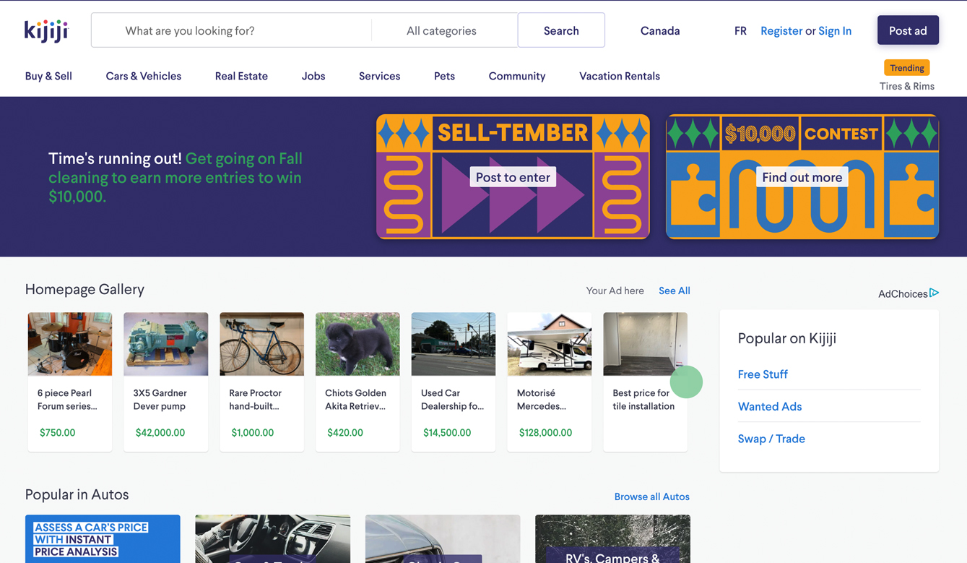Image resolution: width=967 pixels, height=563 pixels.
Task: Click the Post ad button
Action: pos(907,30)
